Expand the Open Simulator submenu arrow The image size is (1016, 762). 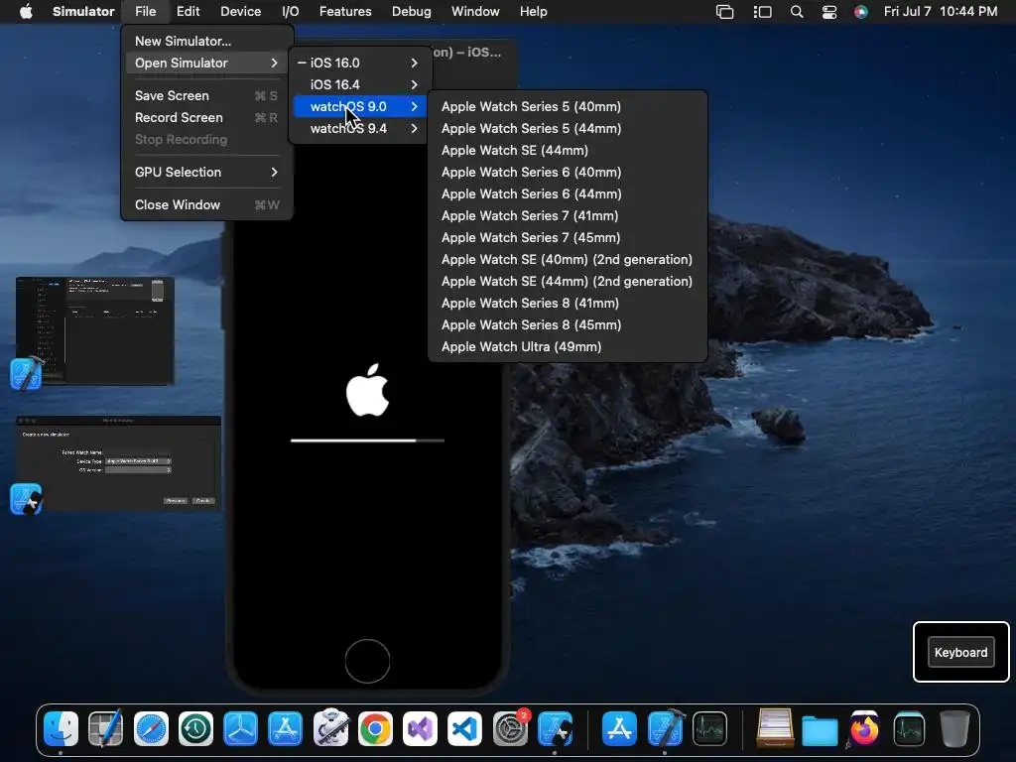pyautogui.click(x=274, y=63)
